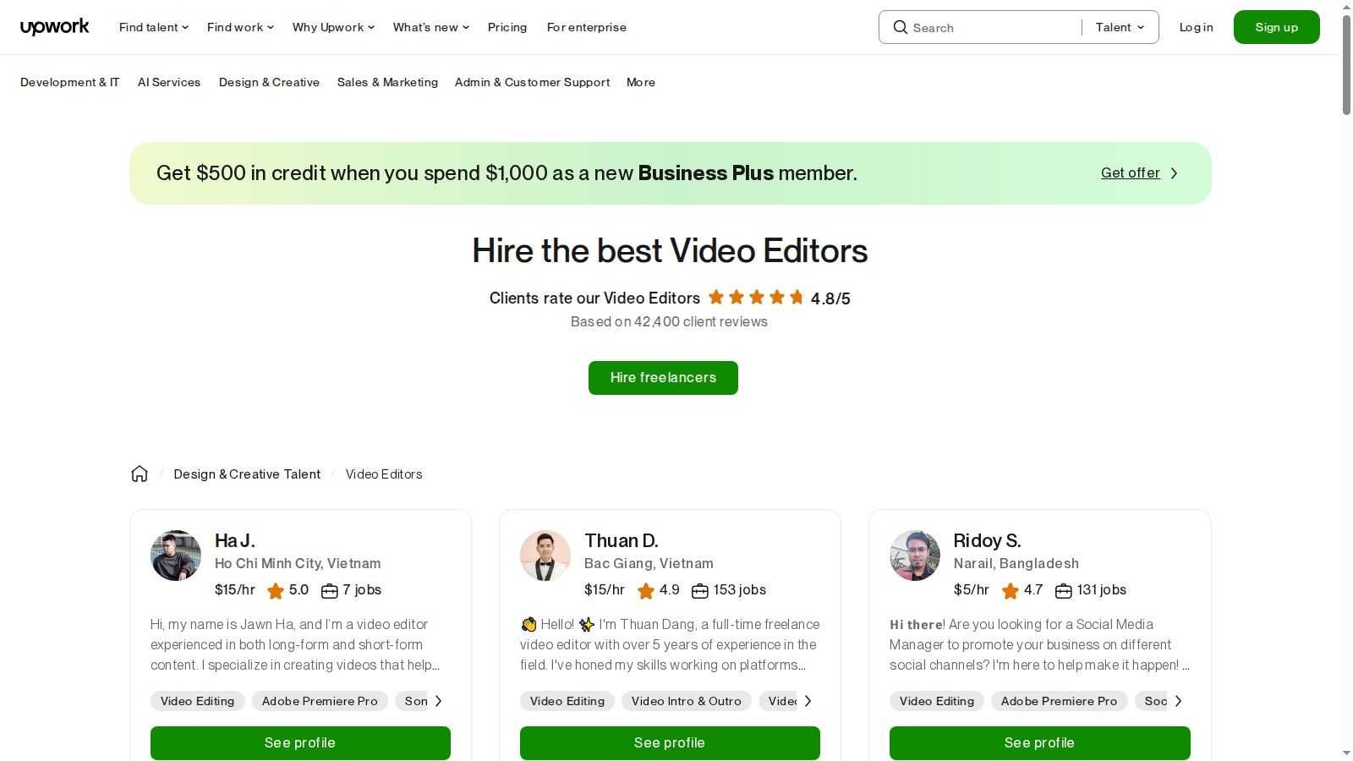Click the arrow icon beside Get offer

1174,172
